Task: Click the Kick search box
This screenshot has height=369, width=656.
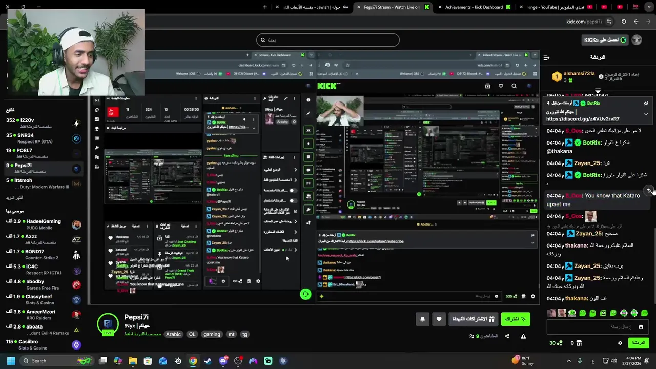Action: 328,40
